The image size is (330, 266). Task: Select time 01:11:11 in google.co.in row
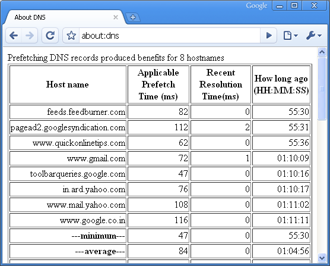click(x=281, y=220)
